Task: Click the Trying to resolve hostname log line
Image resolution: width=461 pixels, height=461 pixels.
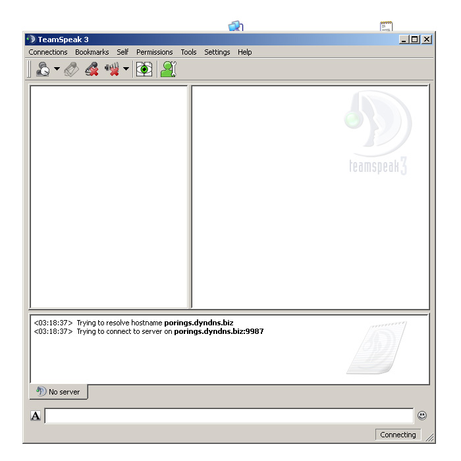Action: coord(134,323)
